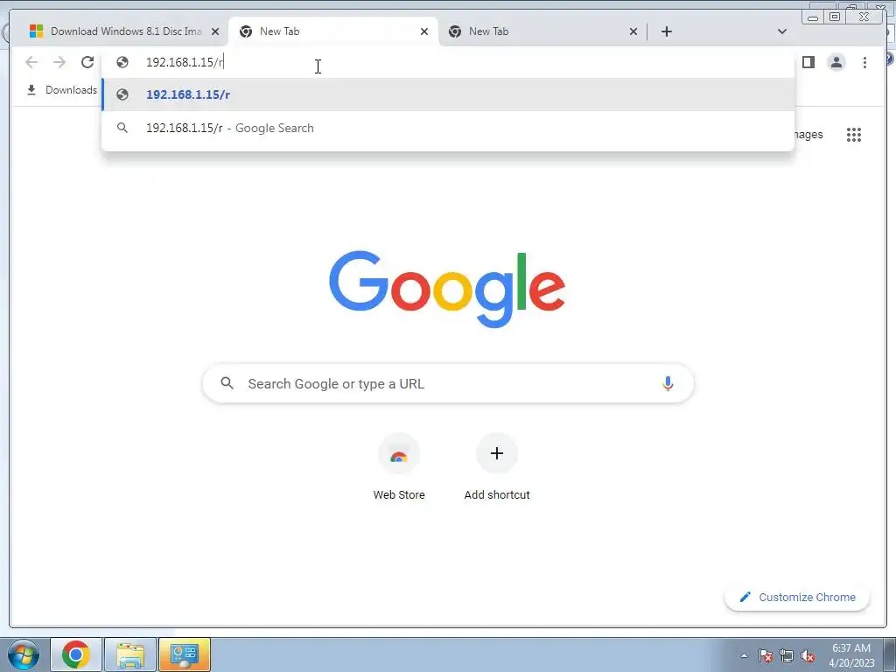Click the muted volume tray icon
Image resolution: width=896 pixels, height=672 pixels.
point(808,655)
